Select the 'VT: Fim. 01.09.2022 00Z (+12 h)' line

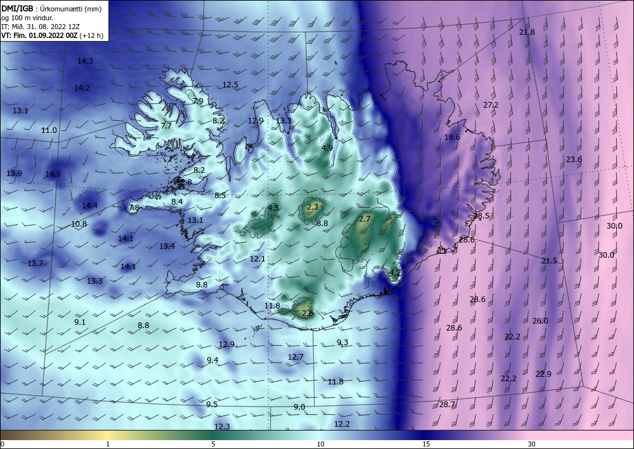pyautogui.click(x=52, y=35)
